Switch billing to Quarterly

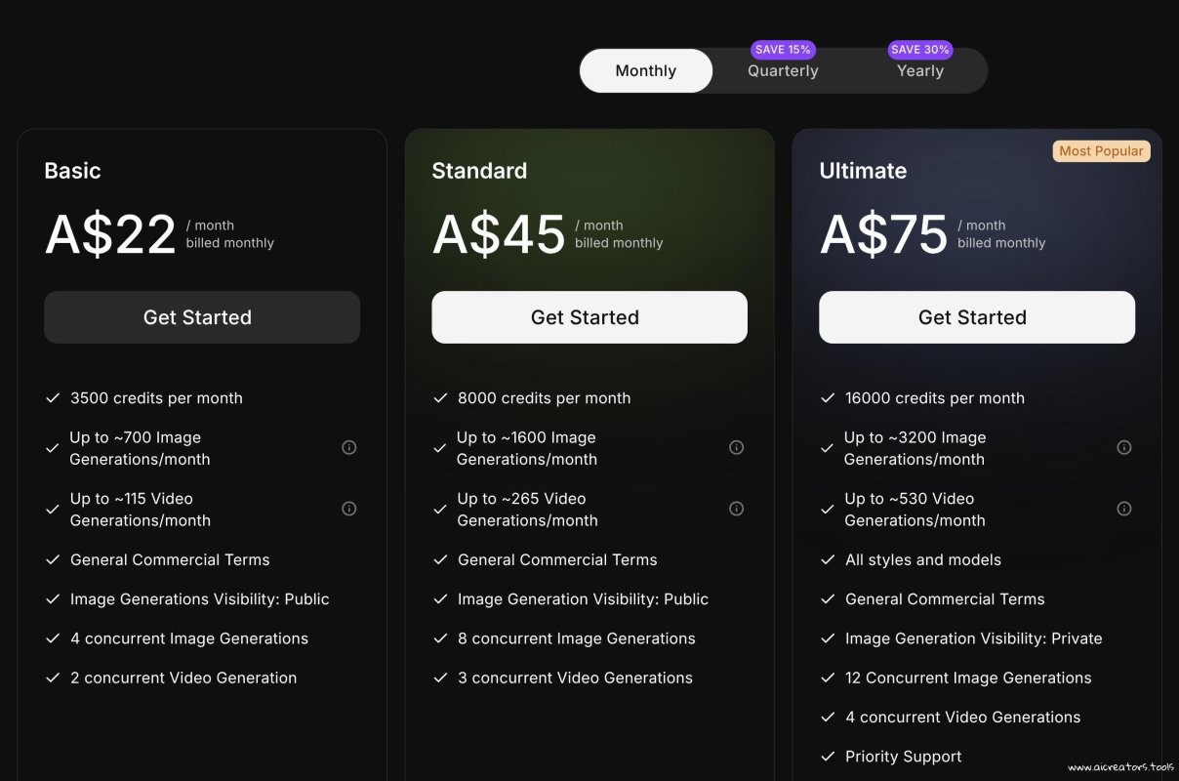tap(783, 71)
